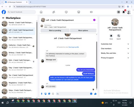Attach a photo using the image icon
The image size is (134, 107).
pos(45,94)
